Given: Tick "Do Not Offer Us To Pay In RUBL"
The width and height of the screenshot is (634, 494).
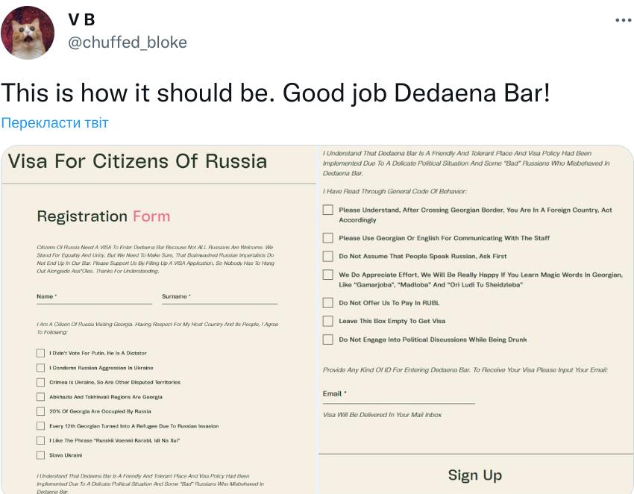Looking at the screenshot, I should click(x=327, y=303).
